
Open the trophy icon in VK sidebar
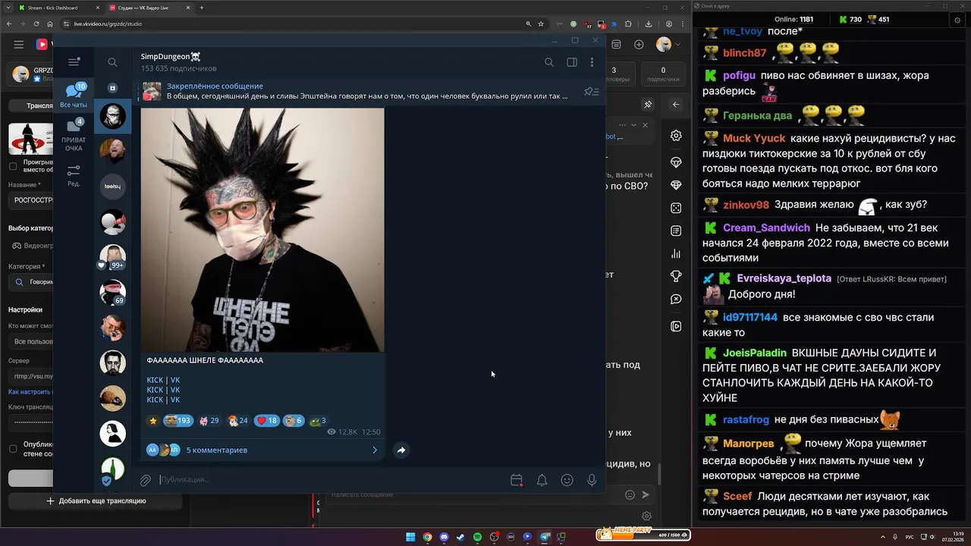tap(676, 276)
